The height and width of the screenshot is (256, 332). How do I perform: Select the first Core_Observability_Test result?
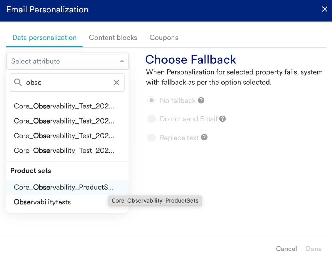[x=64, y=106]
